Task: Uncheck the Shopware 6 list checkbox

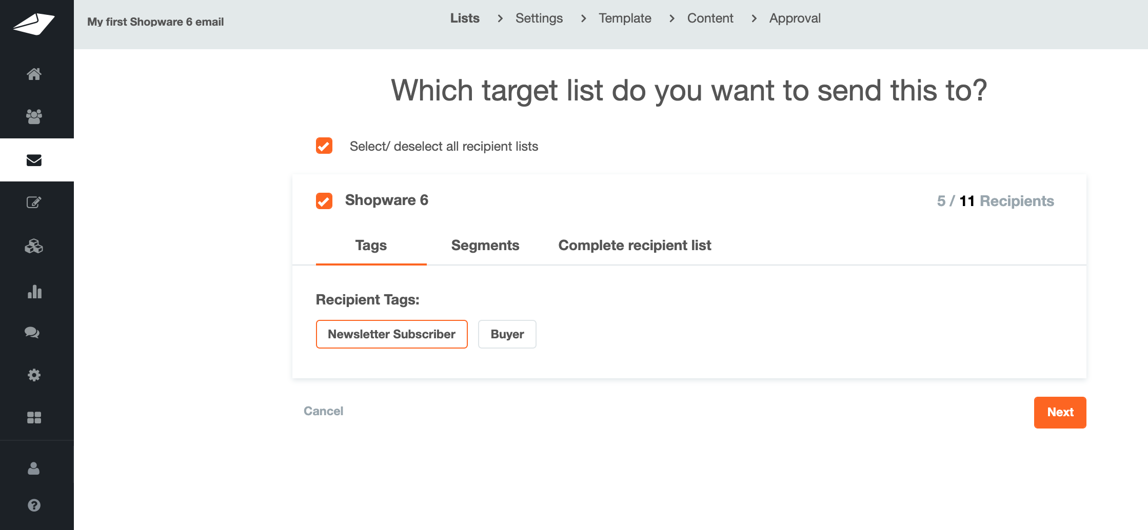Action: click(x=324, y=201)
